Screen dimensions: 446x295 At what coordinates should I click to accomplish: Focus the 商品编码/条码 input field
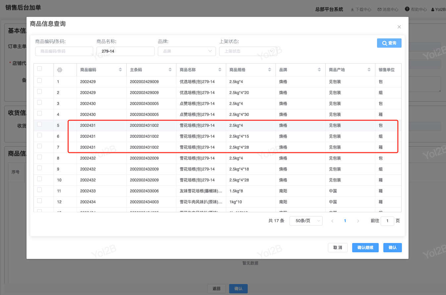click(x=64, y=51)
